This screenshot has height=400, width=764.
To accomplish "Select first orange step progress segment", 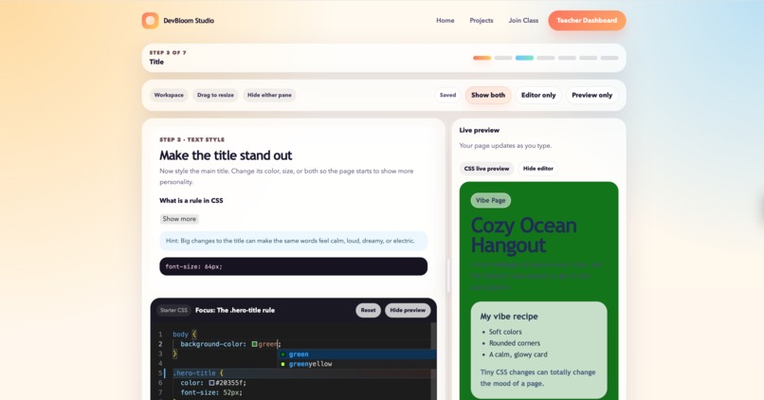I will tap(482, 58).
